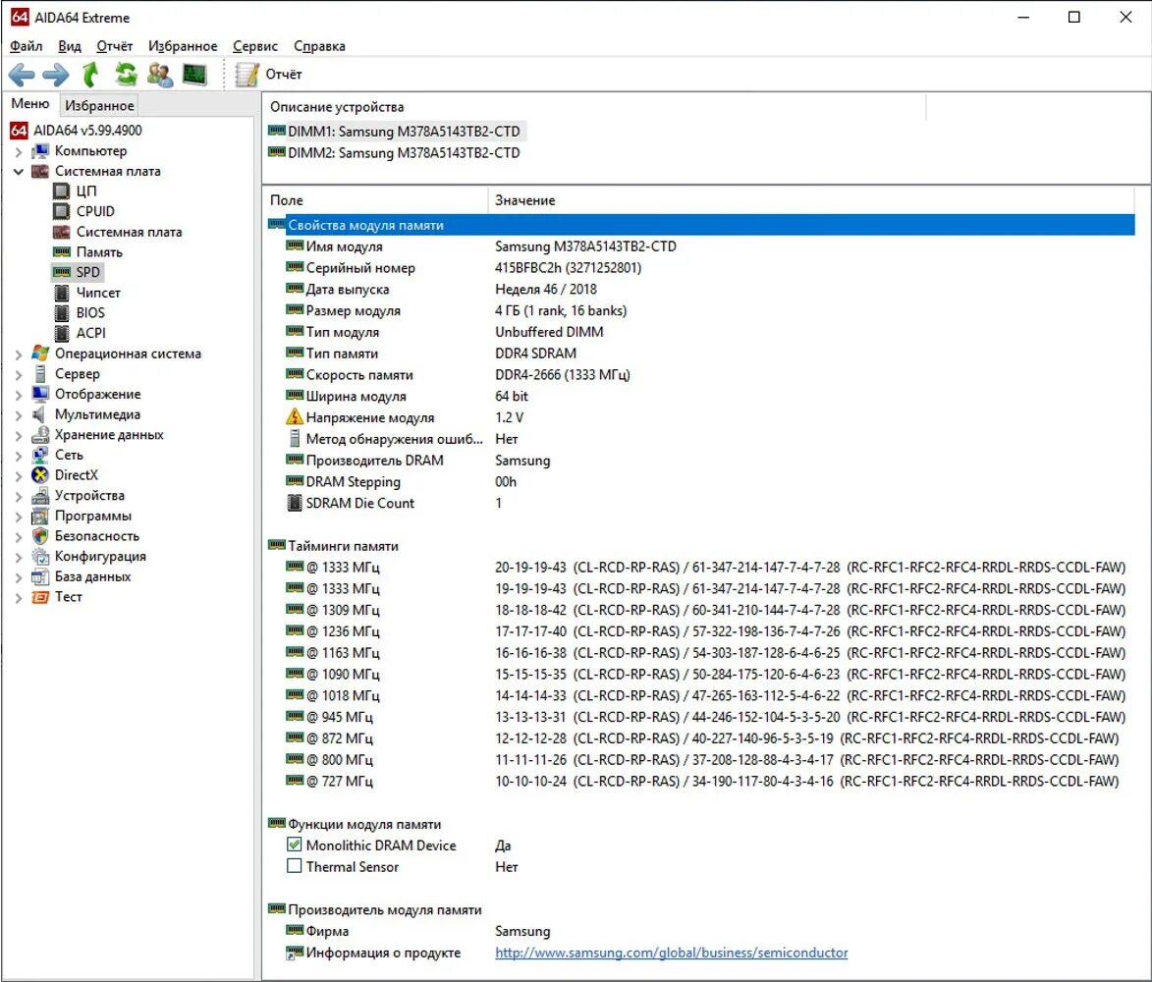Select the SPD tree item
The height and width of the screenshot is (982, 1152).
(87, 272)
